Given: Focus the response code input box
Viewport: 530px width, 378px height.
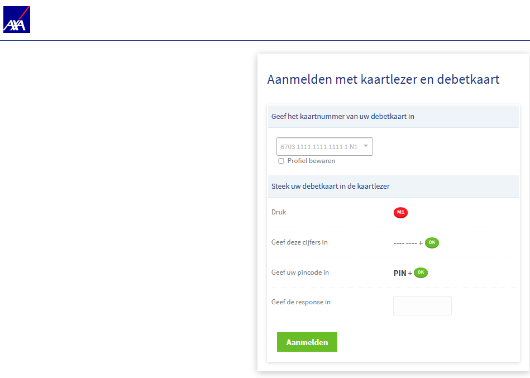Looking at the screenshot, I should pyautogui.click(x=422, y=306).
